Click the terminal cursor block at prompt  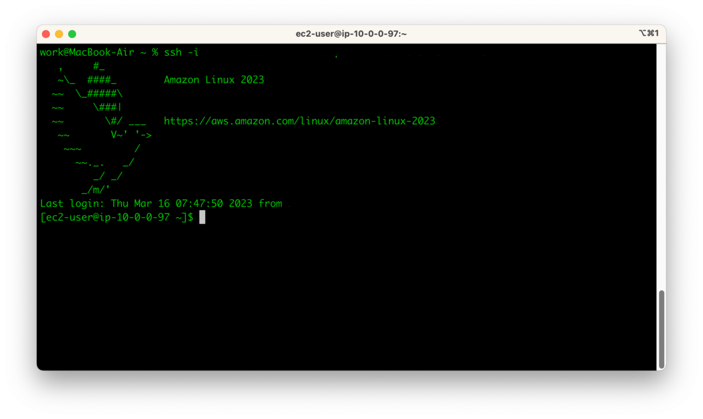(x=202, y=218)
